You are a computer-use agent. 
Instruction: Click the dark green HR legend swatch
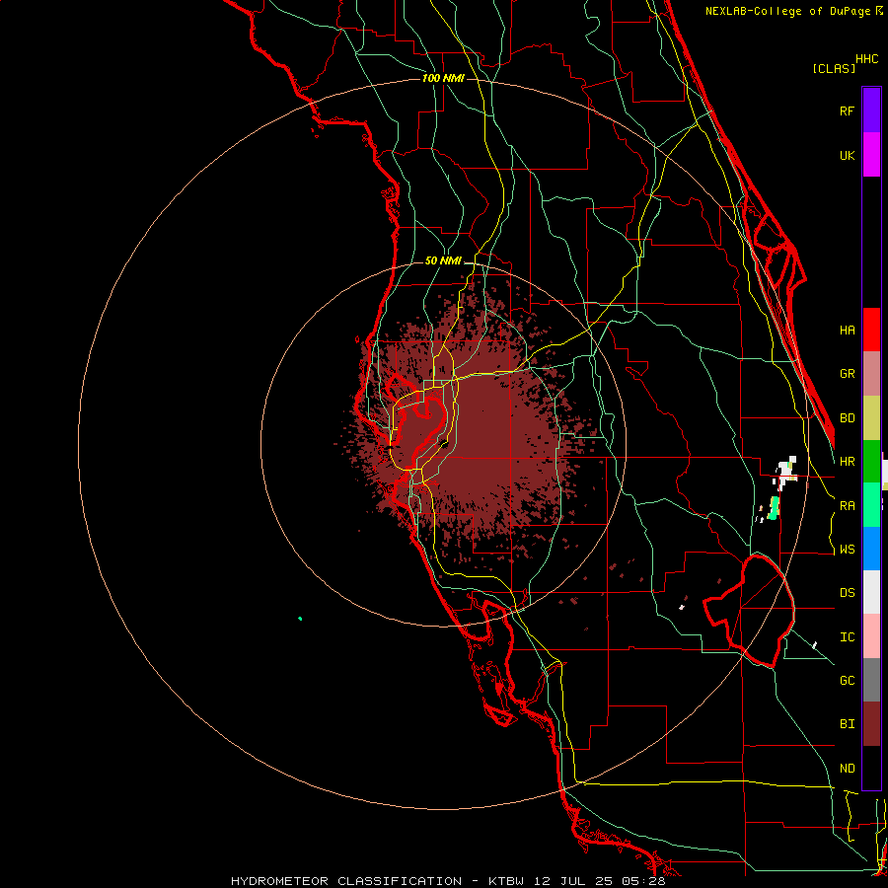pyautogui.click(x=871, y=462)
